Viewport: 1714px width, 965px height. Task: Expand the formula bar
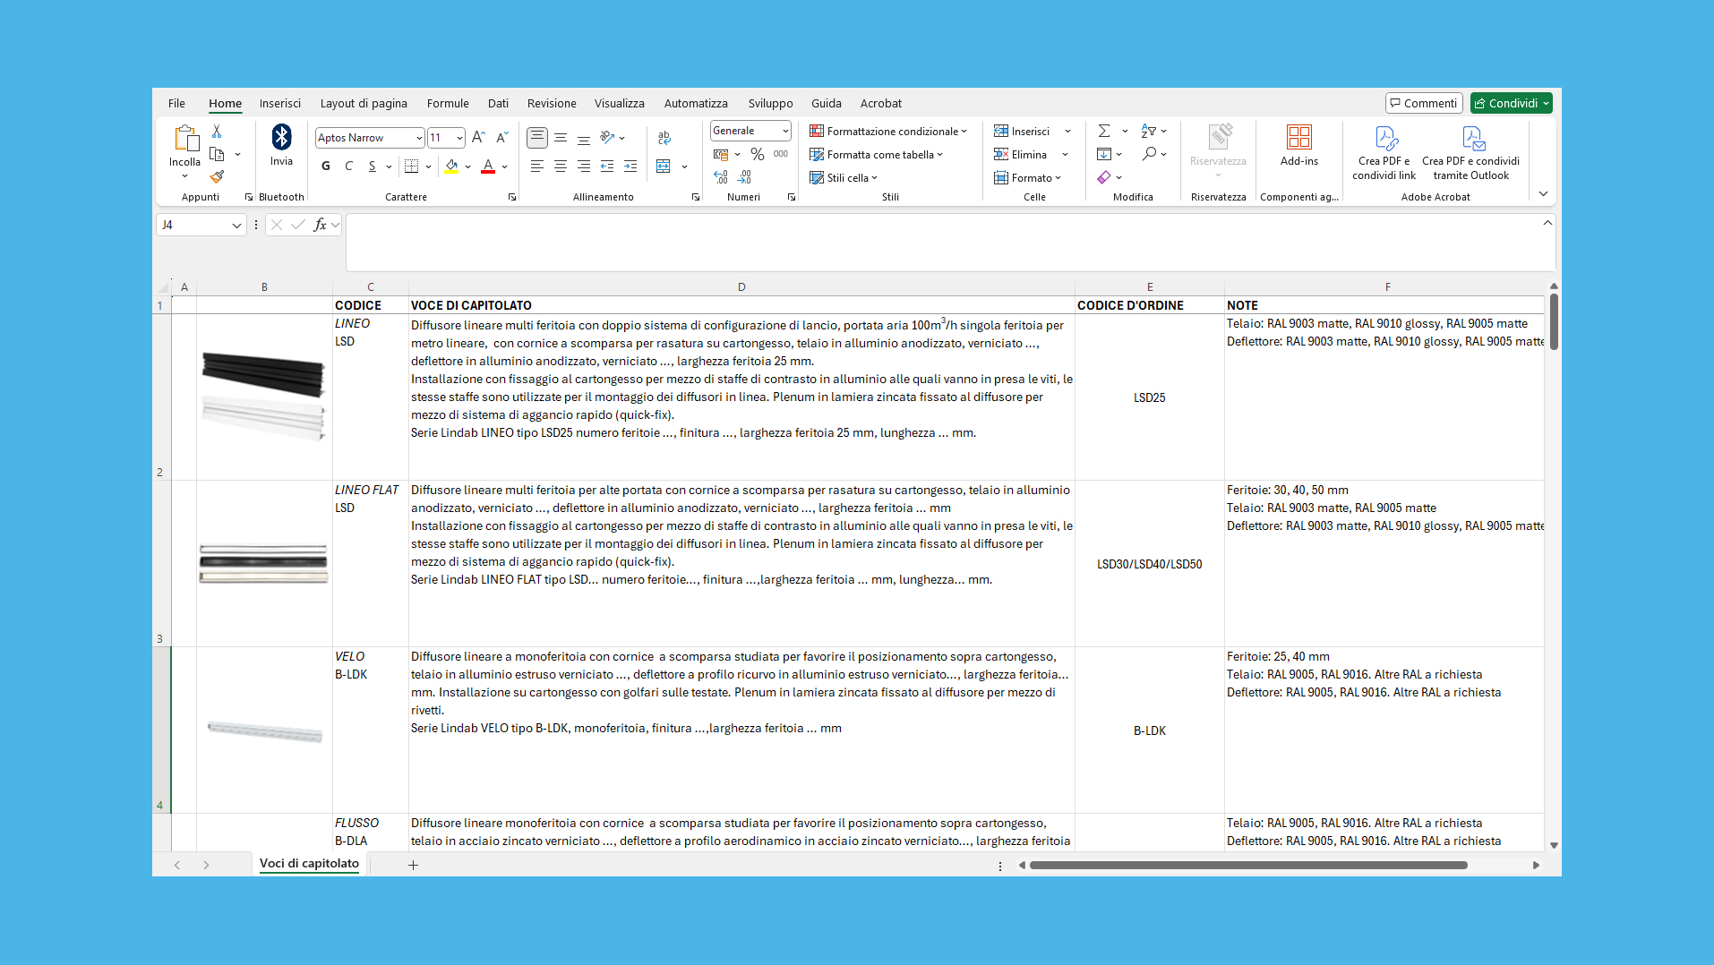(x=1547, y=223)
